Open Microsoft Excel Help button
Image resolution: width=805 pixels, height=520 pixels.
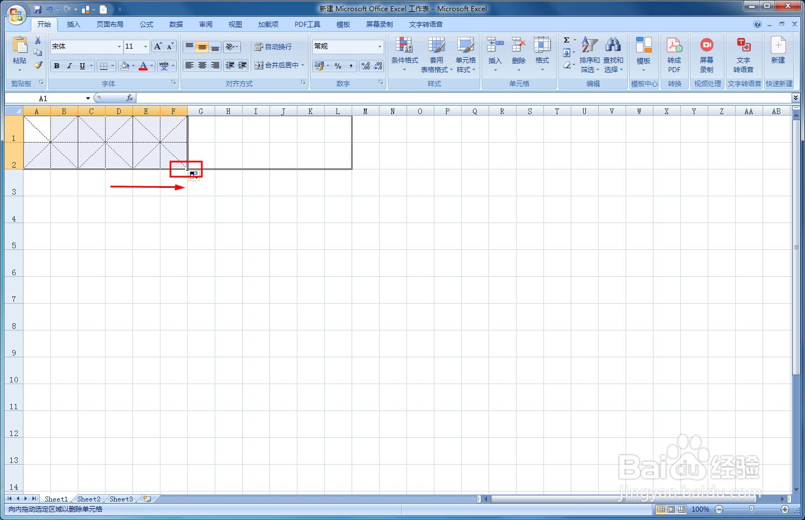click(757, 24)
